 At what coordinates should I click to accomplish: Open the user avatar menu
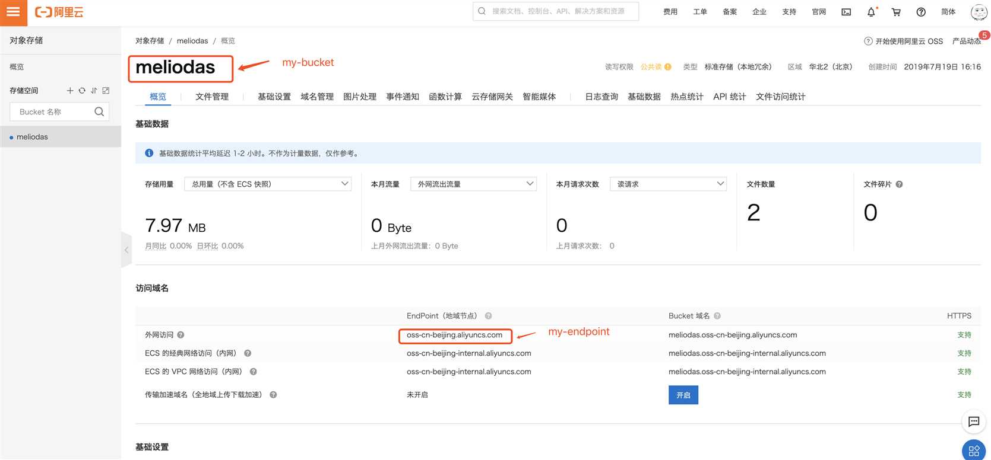(979, 12)
